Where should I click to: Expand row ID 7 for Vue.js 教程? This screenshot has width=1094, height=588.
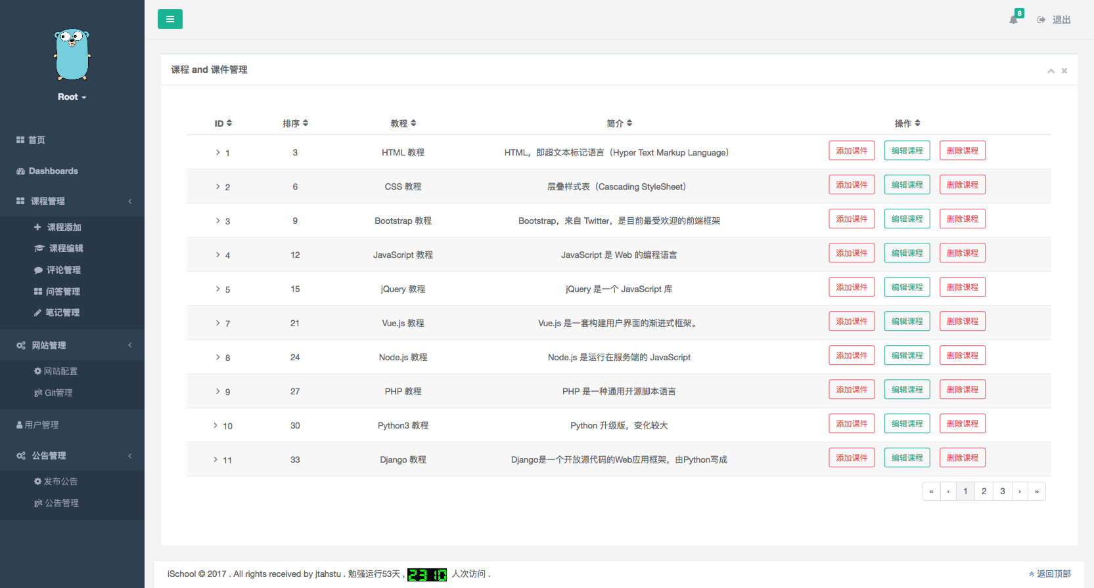(218, 323)
